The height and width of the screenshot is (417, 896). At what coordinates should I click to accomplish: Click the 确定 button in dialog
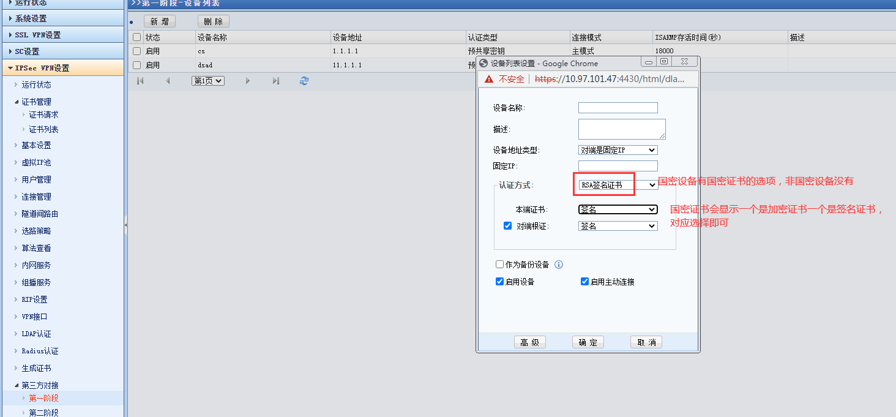coord(588,342)
